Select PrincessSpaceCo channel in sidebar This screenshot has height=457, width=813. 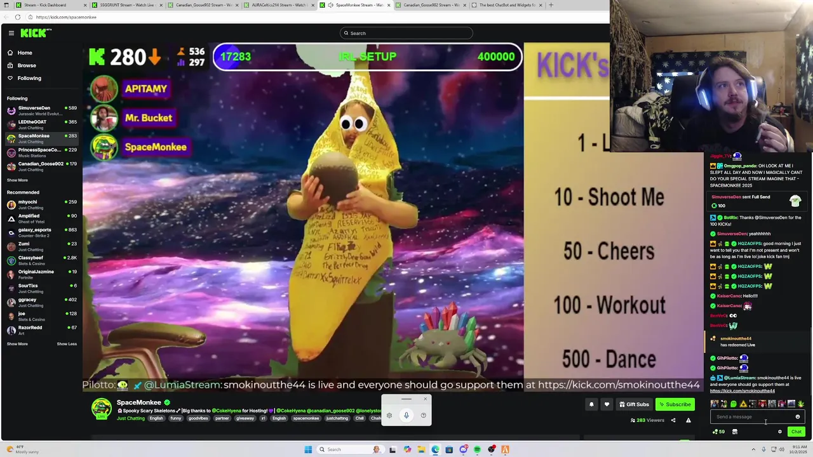pyautogui.click(x=41, y=152)
